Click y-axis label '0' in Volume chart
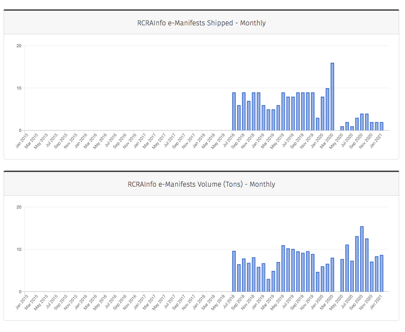The height and width of the screenshot is (332, 405). (20, 292)
